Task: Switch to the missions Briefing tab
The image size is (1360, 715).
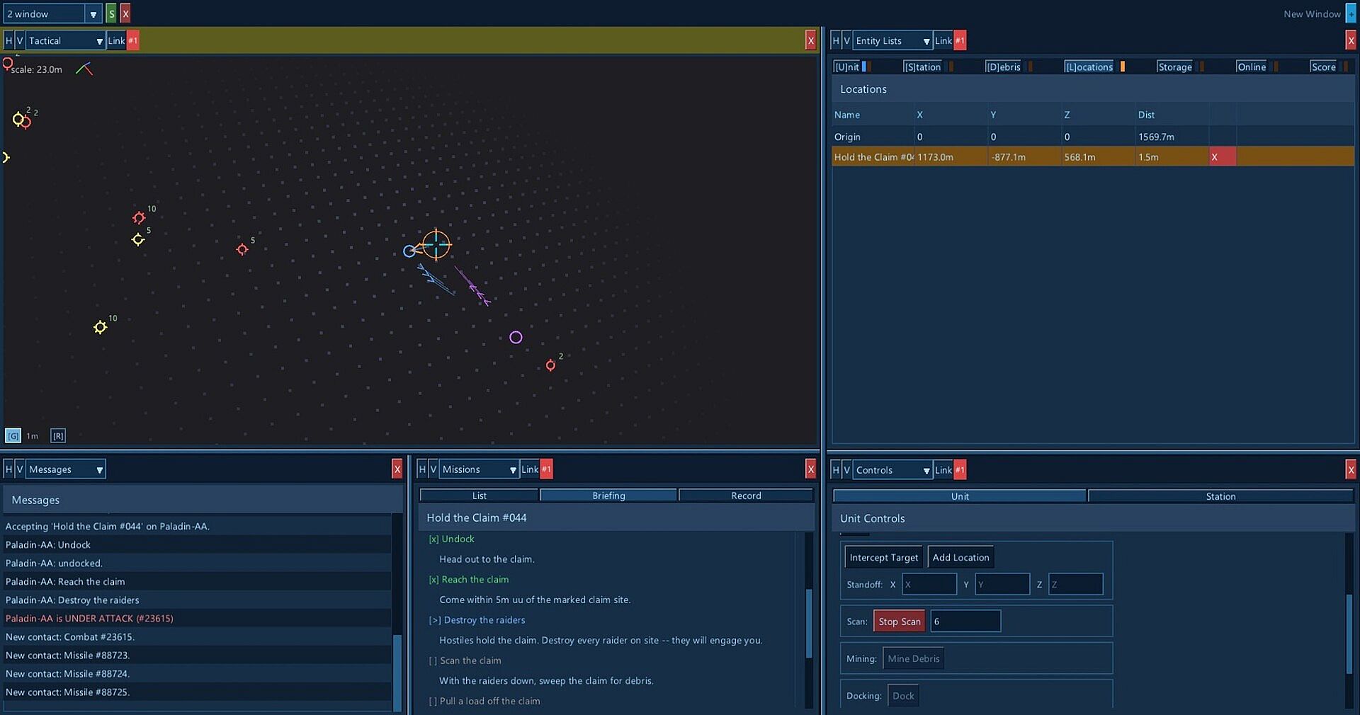Action: click(x=608, y=496)
